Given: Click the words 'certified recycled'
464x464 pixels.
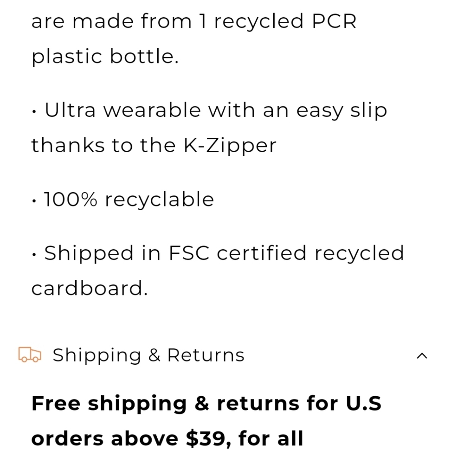Looking at the screenshot, I should tap(310, 253).
